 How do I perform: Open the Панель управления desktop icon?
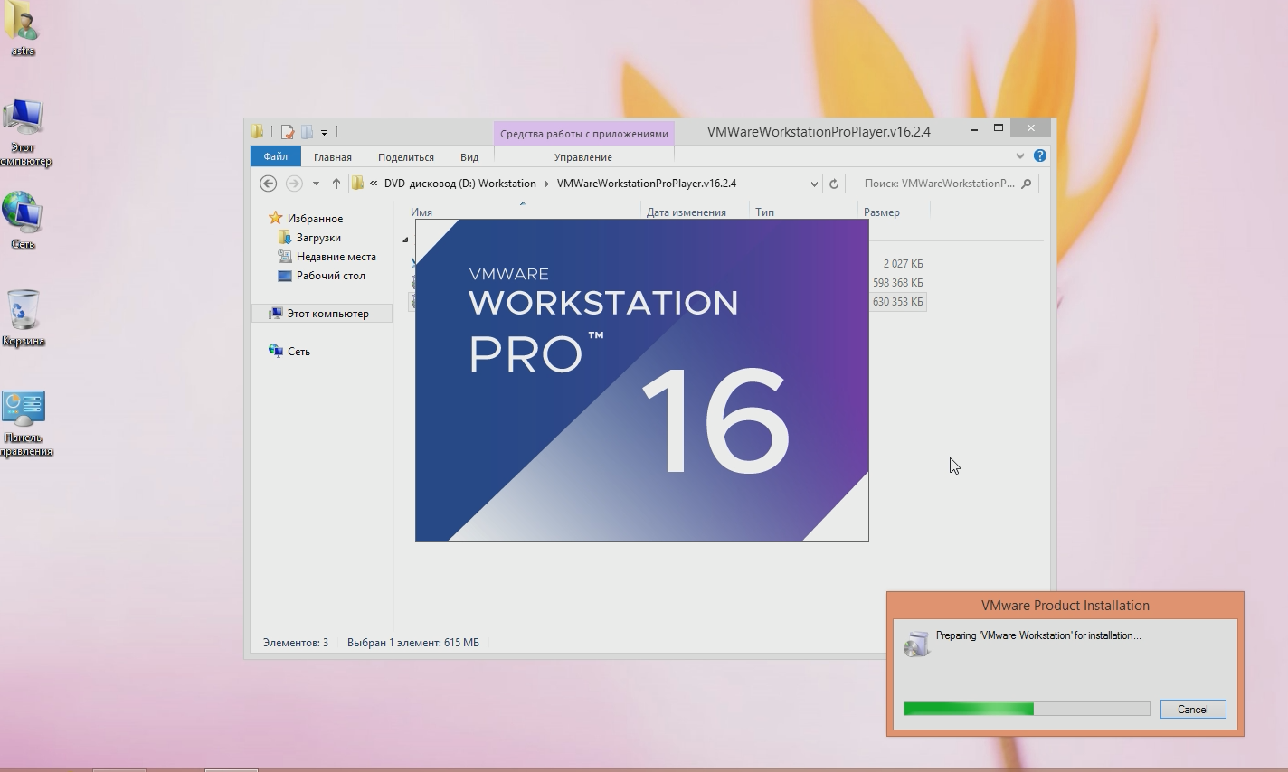(x=24, y=424)
